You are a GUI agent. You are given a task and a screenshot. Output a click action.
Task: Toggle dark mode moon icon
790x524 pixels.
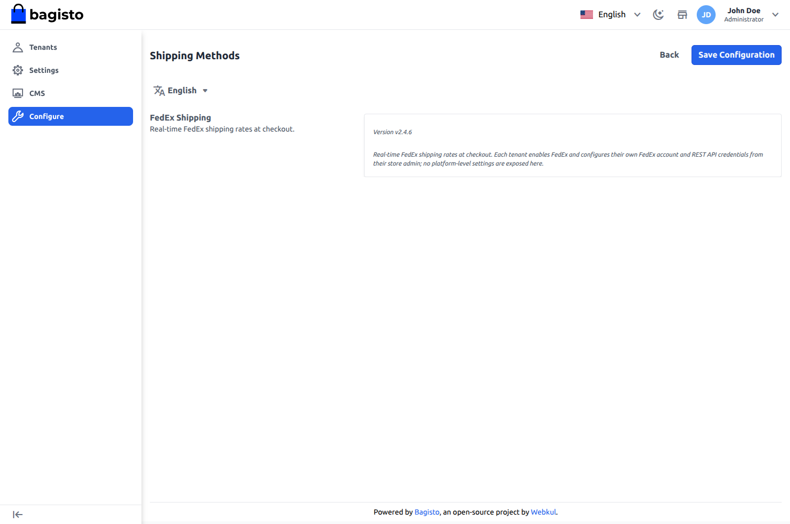pyautogui.click(x=659, y=15)
